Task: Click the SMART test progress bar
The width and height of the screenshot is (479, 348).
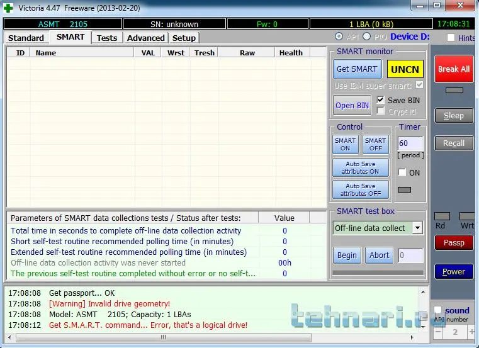Action: coord(378,272)
